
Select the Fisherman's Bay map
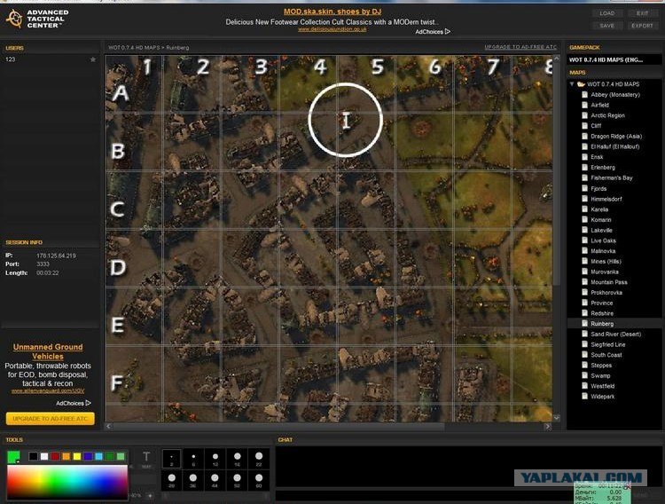(612, 177)
